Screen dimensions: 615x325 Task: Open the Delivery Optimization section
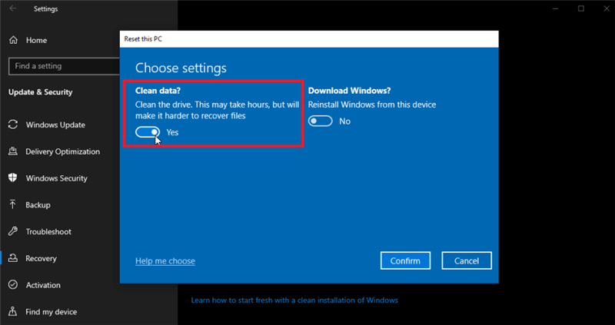(62, 151)
